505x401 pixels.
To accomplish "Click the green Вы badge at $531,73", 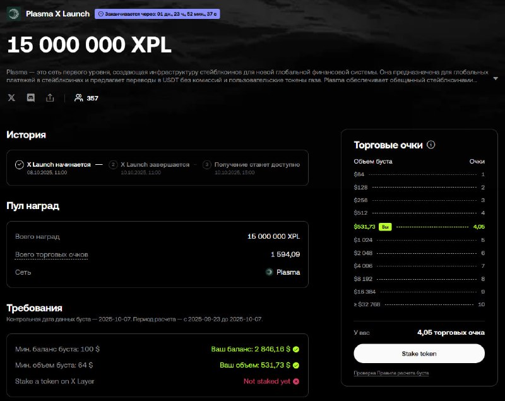I will pos(385,227).
